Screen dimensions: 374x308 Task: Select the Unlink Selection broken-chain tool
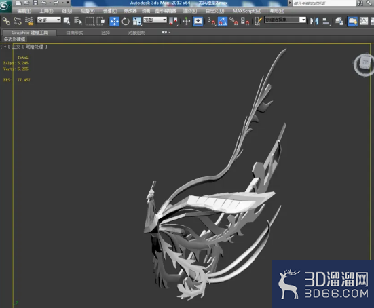(x=18, y=21)
